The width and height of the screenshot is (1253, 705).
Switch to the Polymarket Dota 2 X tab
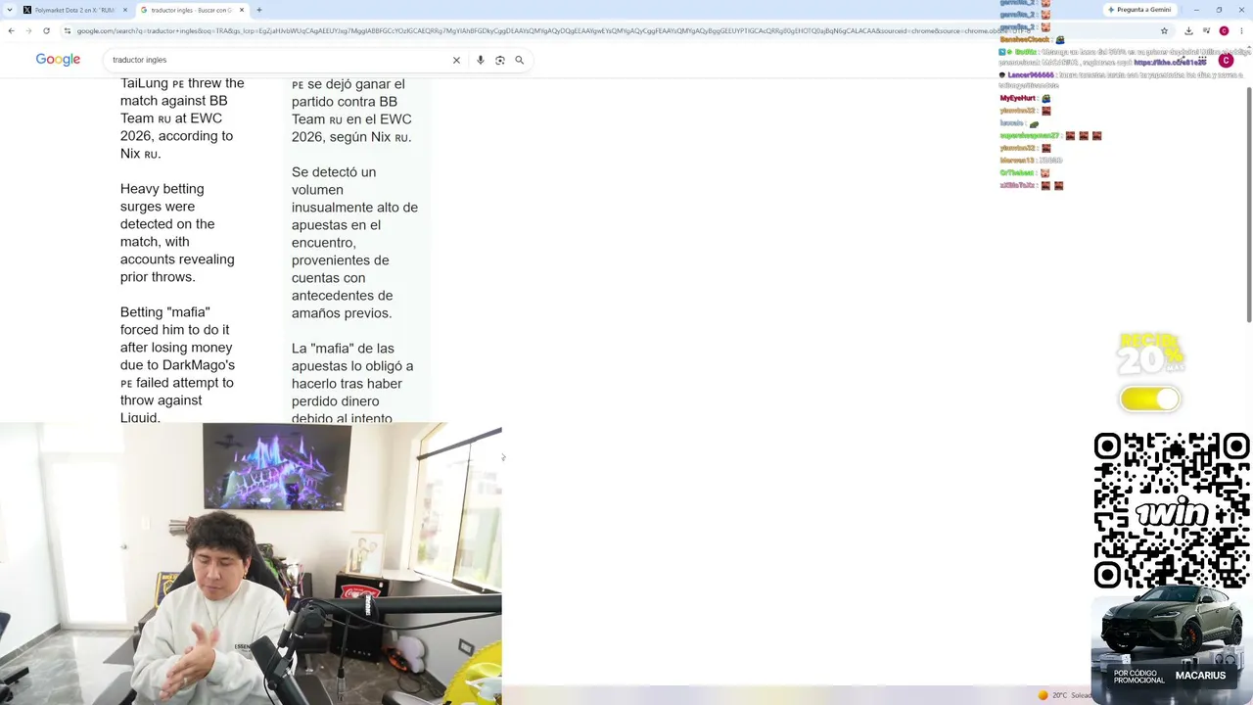tap(74, 10)
